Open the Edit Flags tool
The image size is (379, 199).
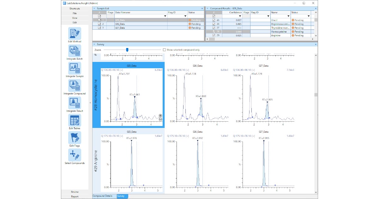click(75, 138)
